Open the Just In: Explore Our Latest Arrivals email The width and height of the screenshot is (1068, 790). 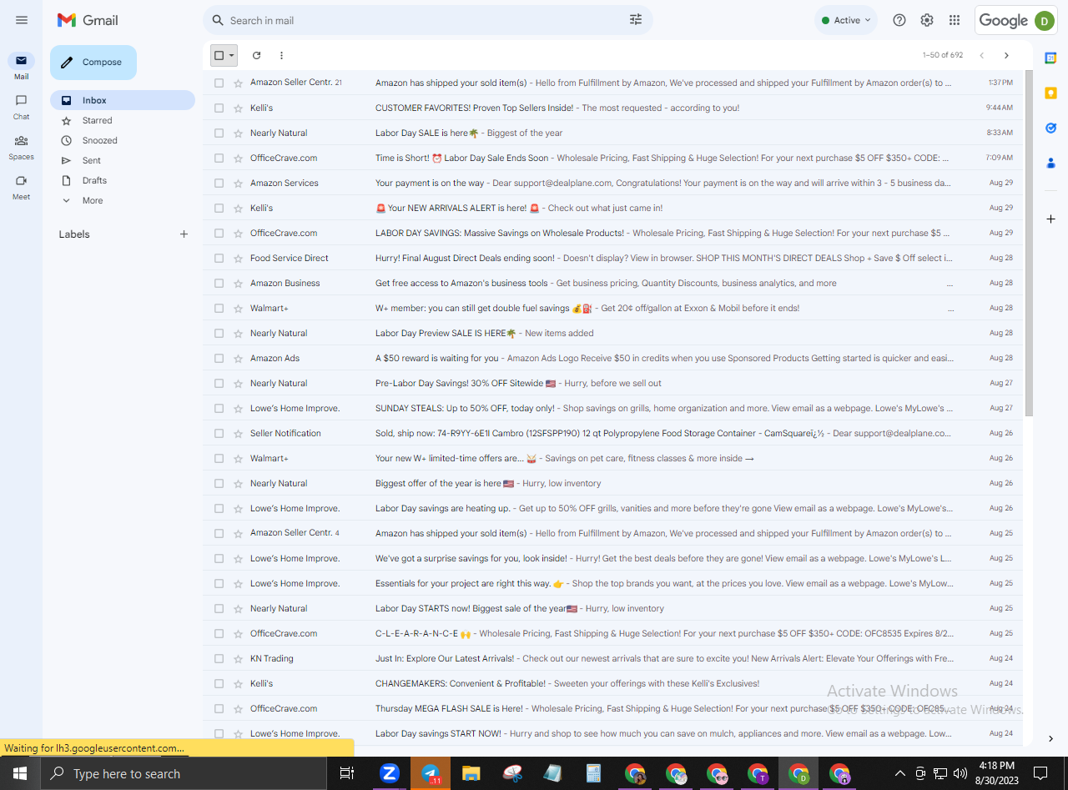613,658
